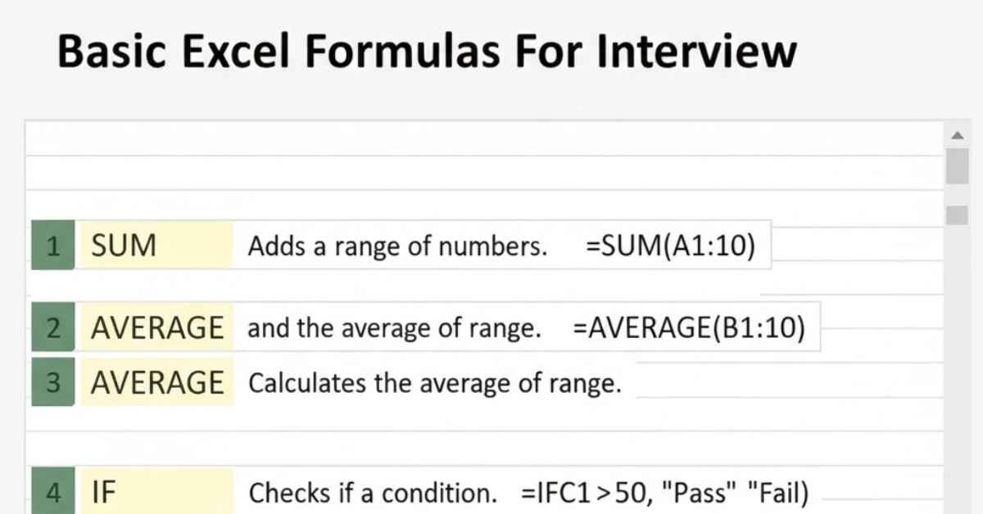This screenshot has width=983, height=514.
Task: Select row number 3 cell
Action: coord(53,382)
